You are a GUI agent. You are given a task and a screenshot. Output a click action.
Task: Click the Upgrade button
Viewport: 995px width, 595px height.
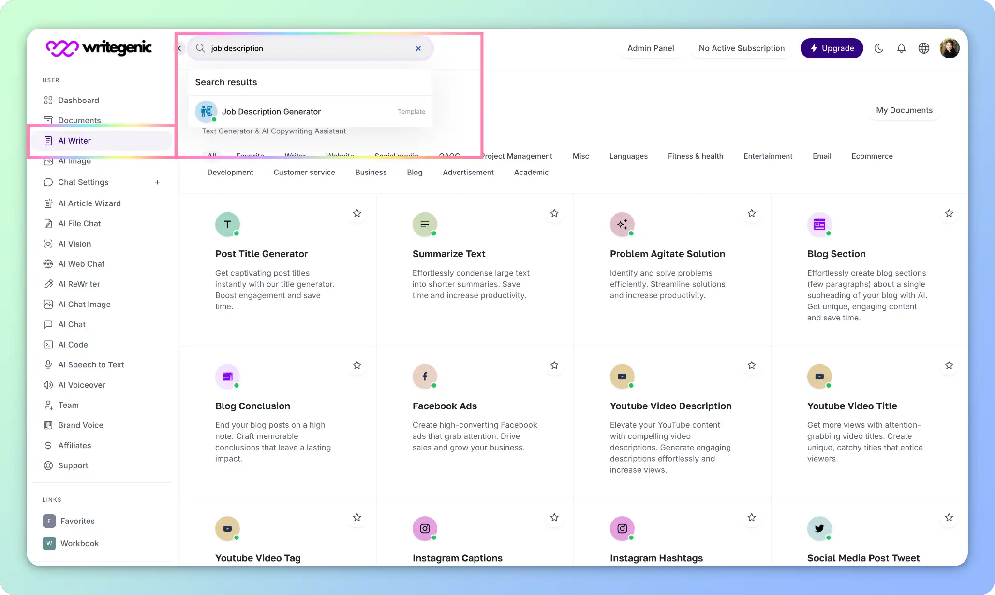[x=832, y=48]
